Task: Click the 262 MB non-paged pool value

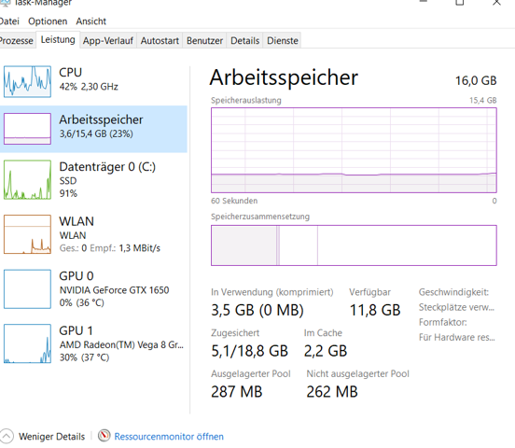Action: click(332, 392)
